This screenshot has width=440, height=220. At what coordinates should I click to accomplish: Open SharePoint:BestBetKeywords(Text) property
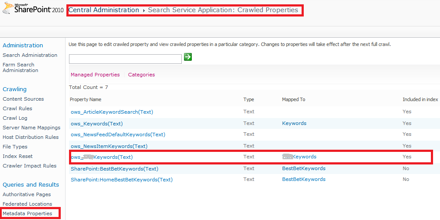(x=115, y=169)
